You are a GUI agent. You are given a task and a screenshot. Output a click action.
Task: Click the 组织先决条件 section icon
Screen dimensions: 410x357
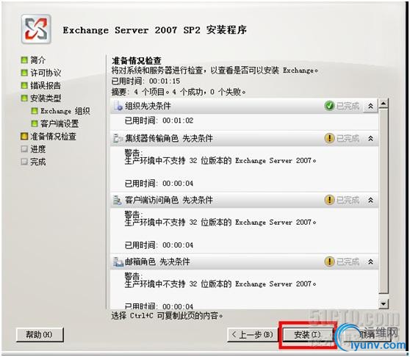point(118,106)
